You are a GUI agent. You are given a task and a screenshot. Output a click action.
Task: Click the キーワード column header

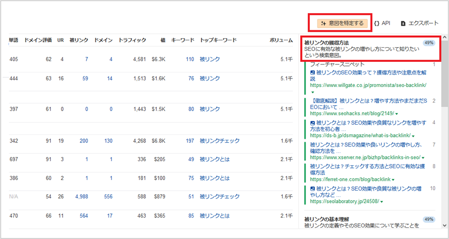pos(183,40)
